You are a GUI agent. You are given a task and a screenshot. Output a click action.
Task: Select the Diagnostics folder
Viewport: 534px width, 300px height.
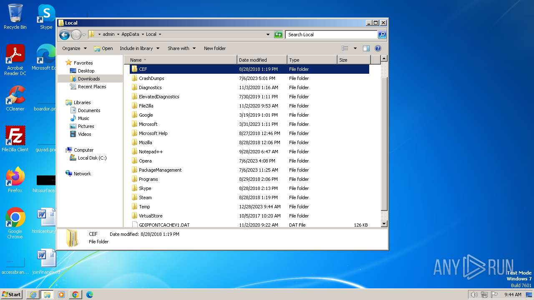click(249, 87)
